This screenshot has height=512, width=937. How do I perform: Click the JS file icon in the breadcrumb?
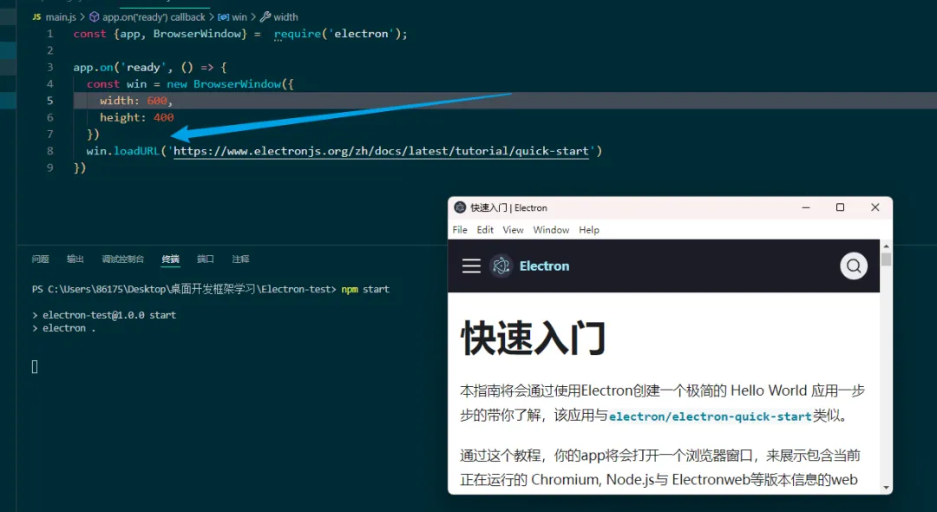click(36, 17)
